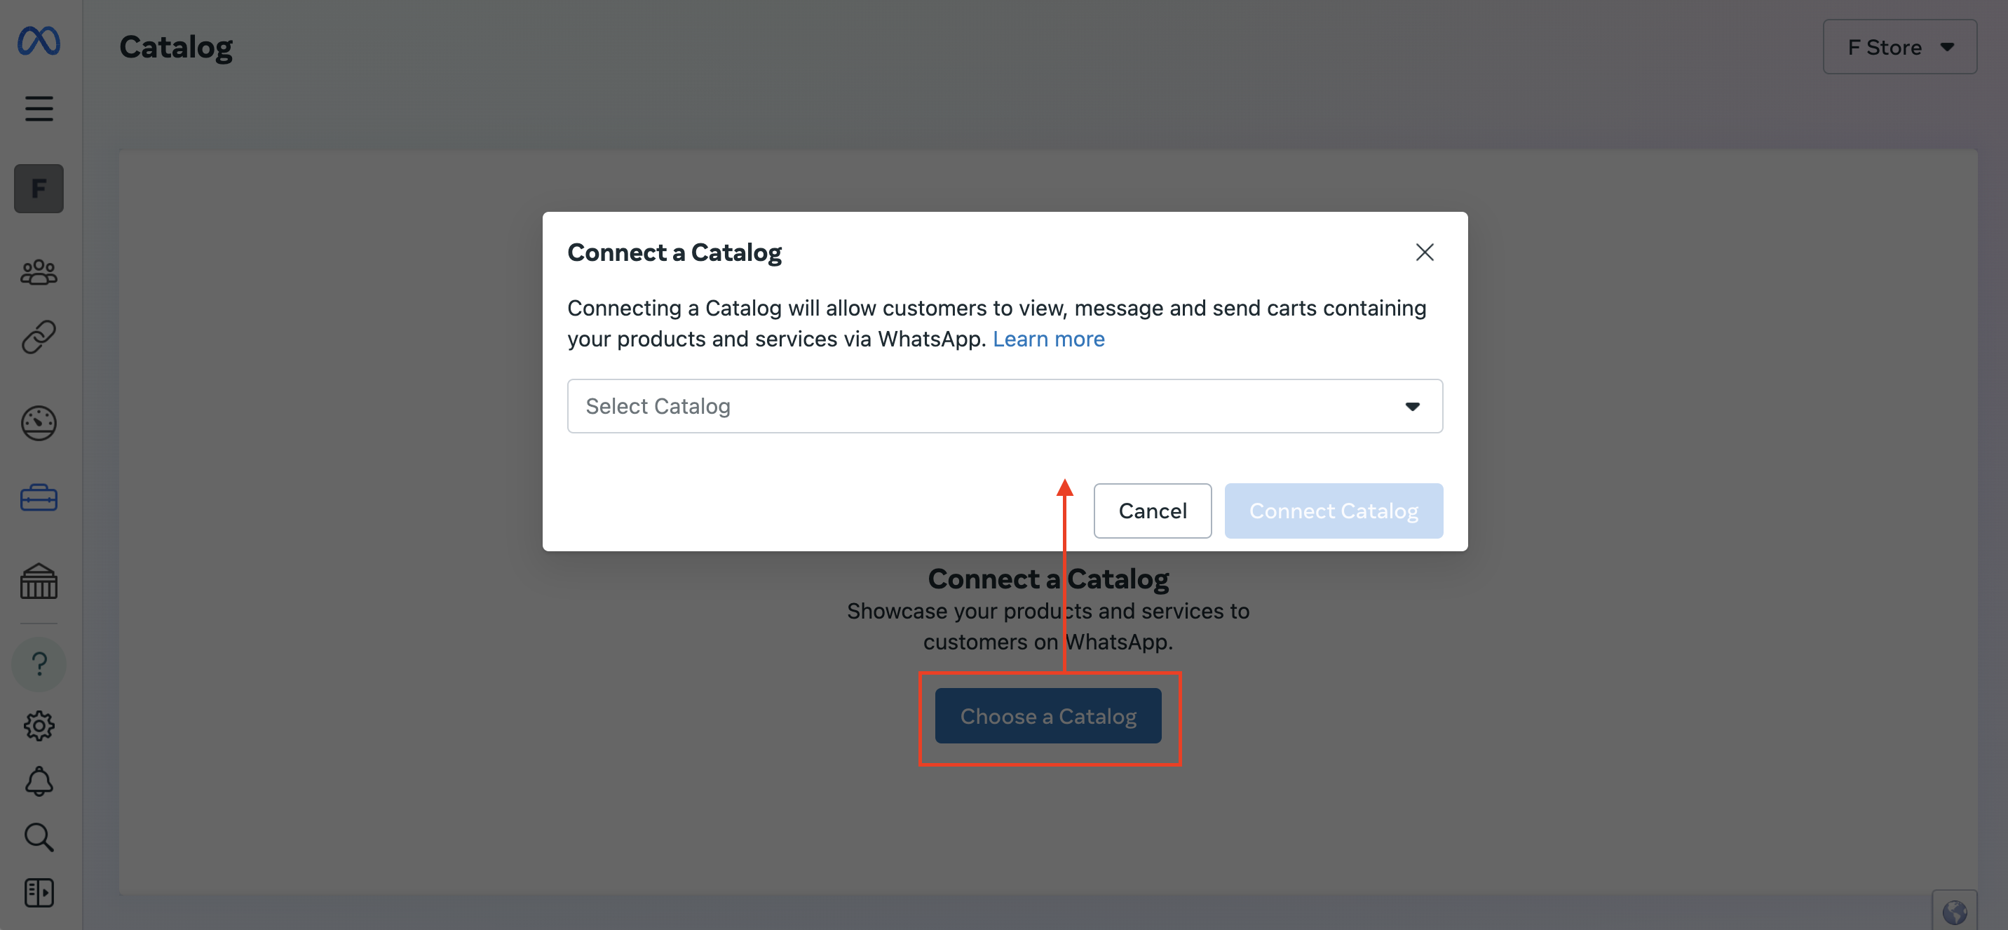Open the F Store account dropdown
This screenshot has height=930, width=2008.
1899,47
